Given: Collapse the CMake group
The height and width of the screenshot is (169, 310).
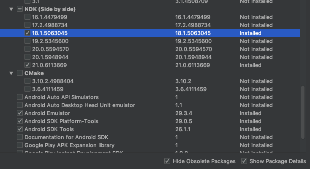Looking at the screenshot, I should pos(11,73).
